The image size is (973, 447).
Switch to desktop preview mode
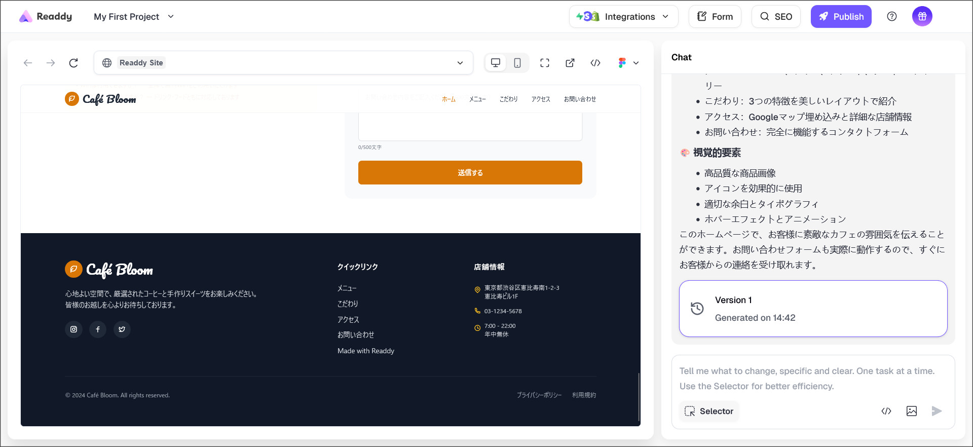[x=496, y=63]
